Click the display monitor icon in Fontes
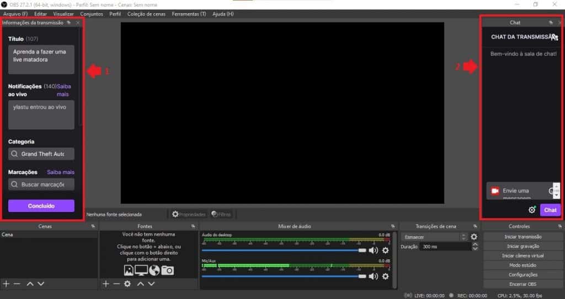This screenshot has height=299, width=565. pos(141,270)
